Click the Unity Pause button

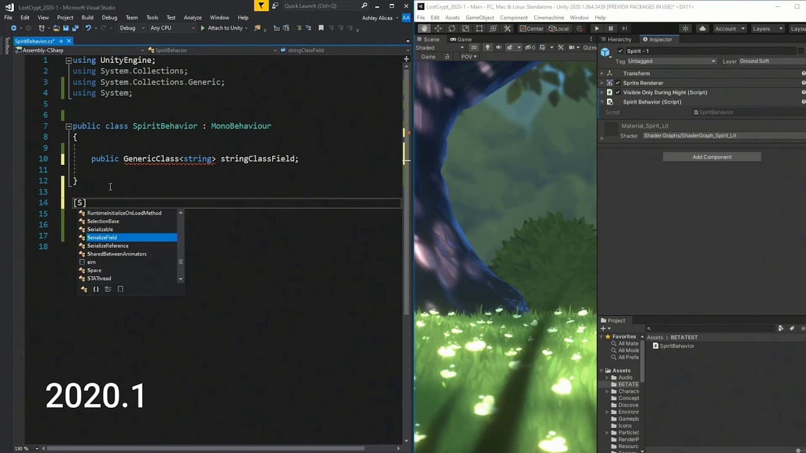point(610,28)
